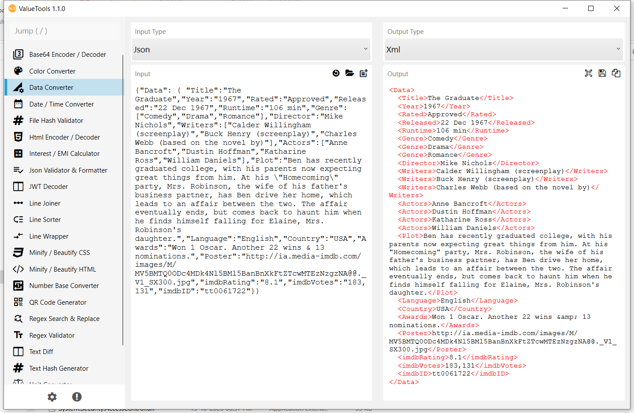Reset the input with the circular-arrow icon
The height and width of the screenshot is (413, 634).
(336, 73)
